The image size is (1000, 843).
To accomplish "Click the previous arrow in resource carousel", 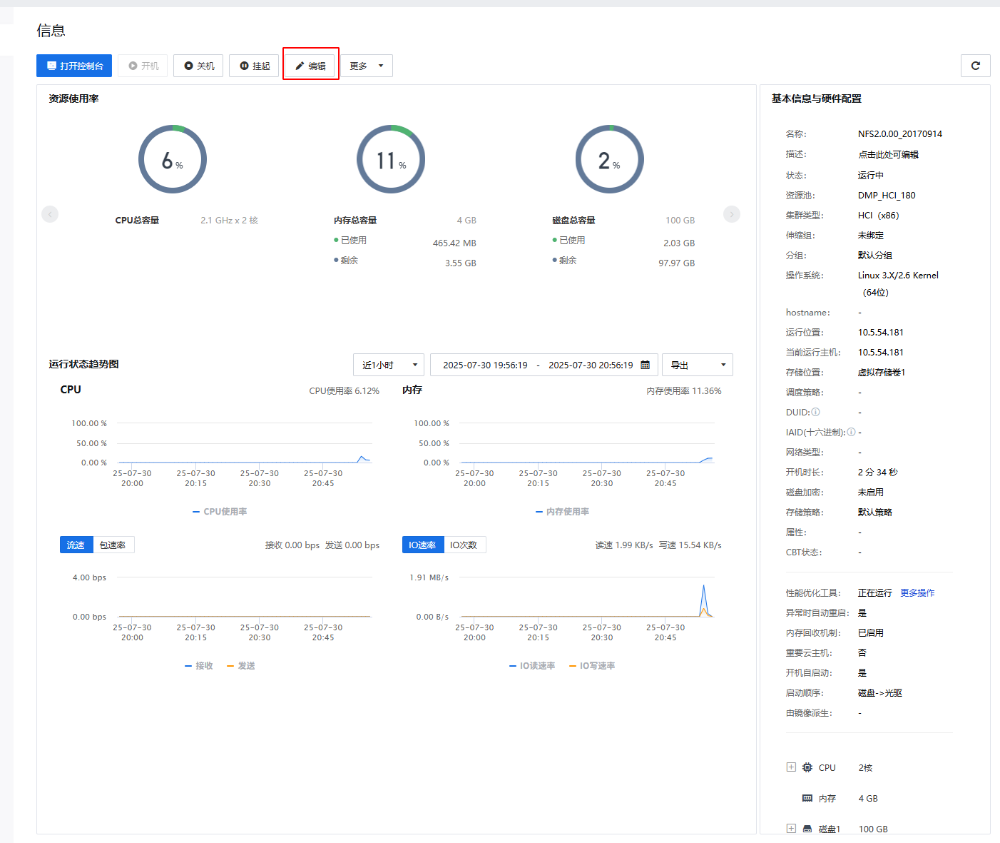I will 50,214.
